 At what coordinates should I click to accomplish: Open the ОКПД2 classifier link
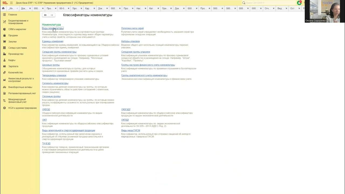[x=125, y=120]
